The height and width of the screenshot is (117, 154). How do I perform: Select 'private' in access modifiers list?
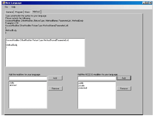(81, 86)
